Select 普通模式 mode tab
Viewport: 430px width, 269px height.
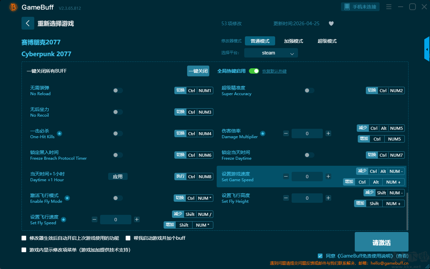click(260, 41)
